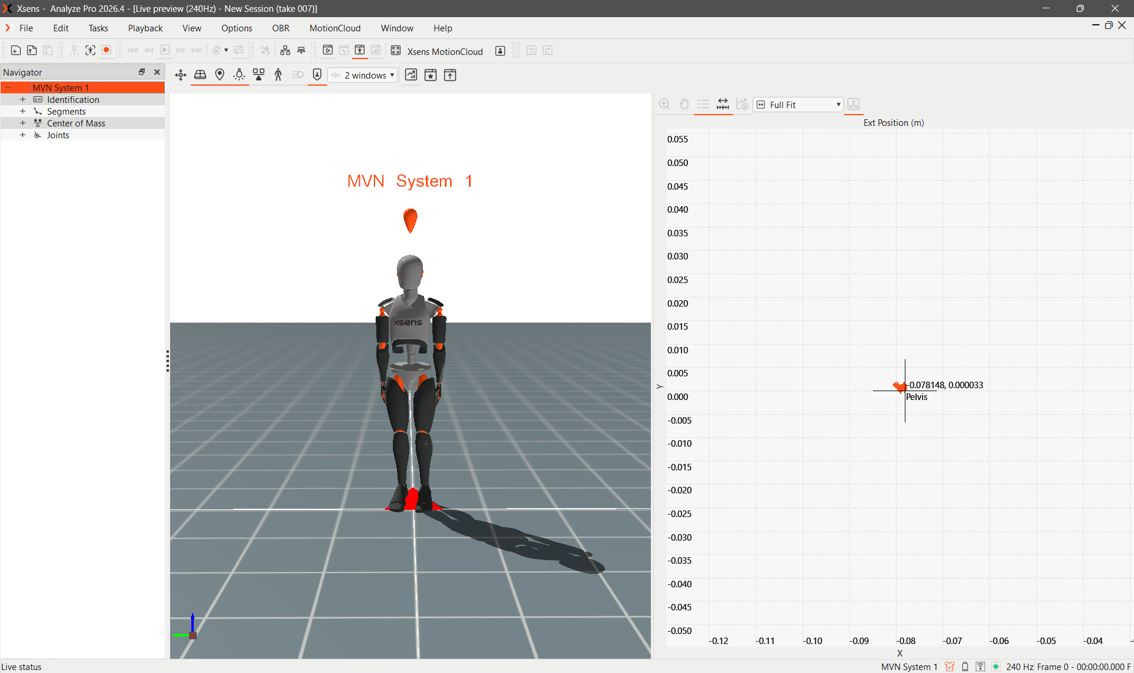Image resolution: width=1134 pixels, height=673 pixels.
Task: Toggle the floor grid display
Action: [x=200, y=75]
